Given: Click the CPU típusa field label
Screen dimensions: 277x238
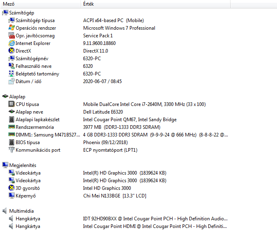Looking at the screenshot, I should point(27,104).
